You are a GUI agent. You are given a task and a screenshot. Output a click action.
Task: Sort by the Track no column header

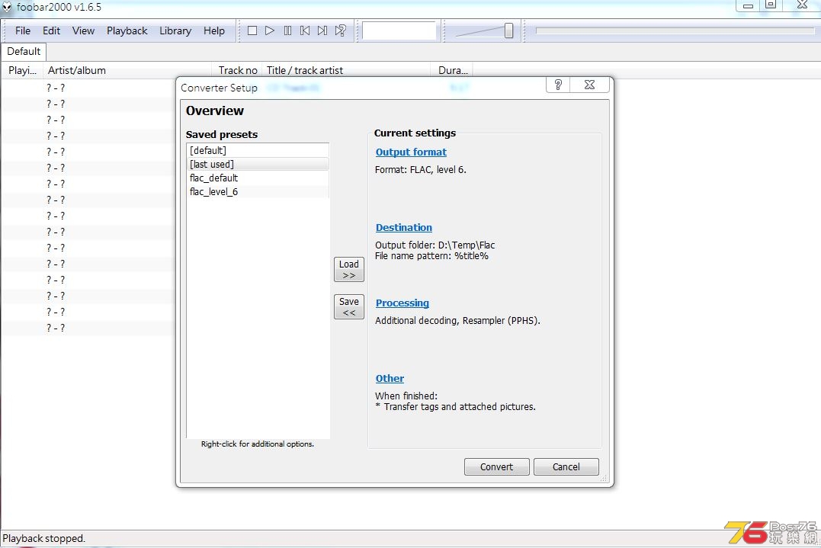tap(236, 70)
